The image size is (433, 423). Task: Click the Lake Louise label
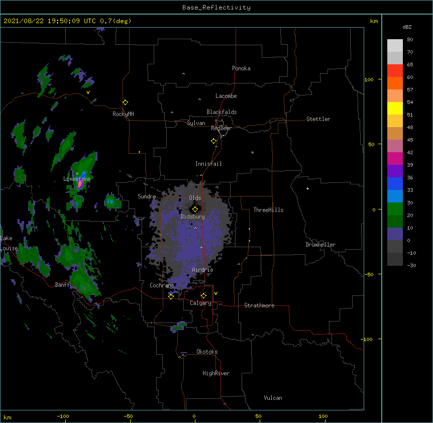click(x=9, y=243)
